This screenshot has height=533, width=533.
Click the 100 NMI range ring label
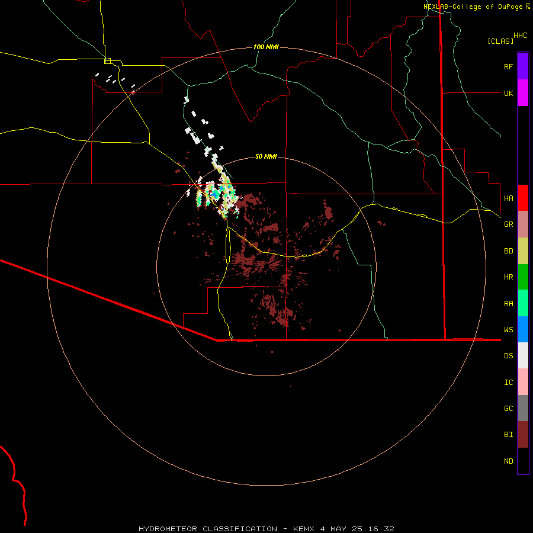point(266,47)
